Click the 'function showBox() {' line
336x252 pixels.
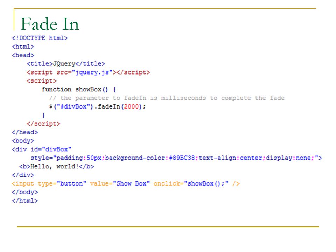point(79,90)
